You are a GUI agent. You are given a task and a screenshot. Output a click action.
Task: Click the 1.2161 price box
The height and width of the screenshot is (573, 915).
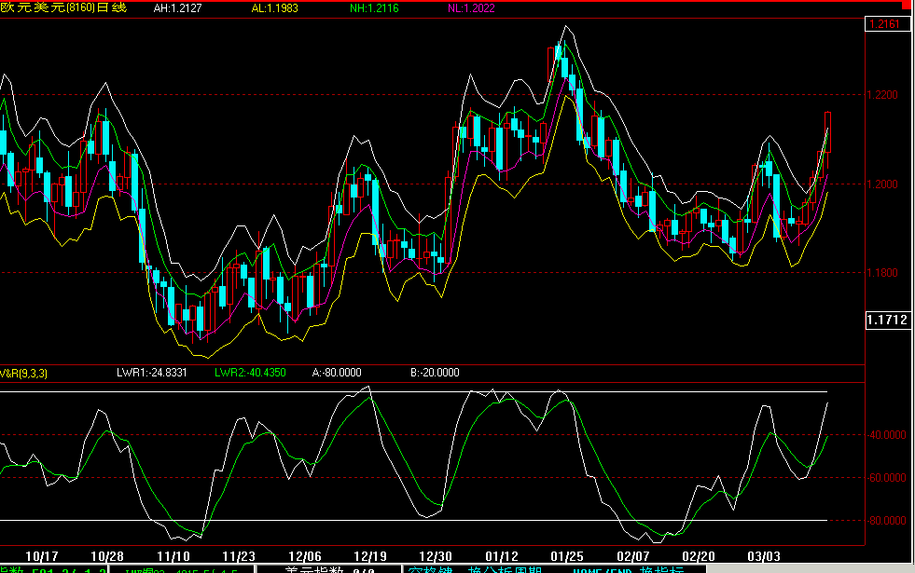coord(887,24)
